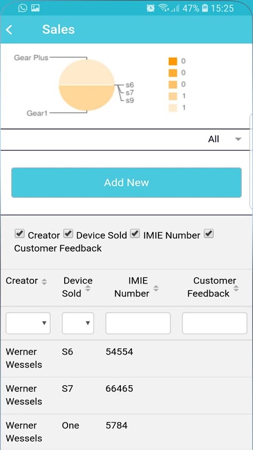Image resolution: width=253 pixels, height=450 pixels.
Task: Tap the Add New button
Action: point(126,182)
